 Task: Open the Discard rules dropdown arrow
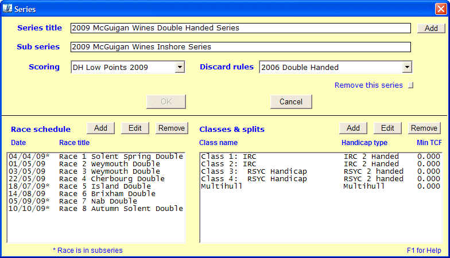tap(407, 68)
